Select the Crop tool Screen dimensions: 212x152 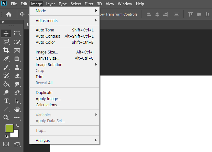[x=6, y=50]
